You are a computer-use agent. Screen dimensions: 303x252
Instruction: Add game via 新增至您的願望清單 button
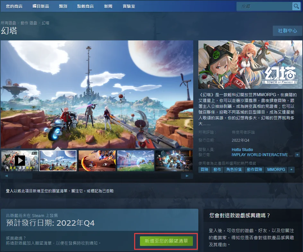pos(166,241)
